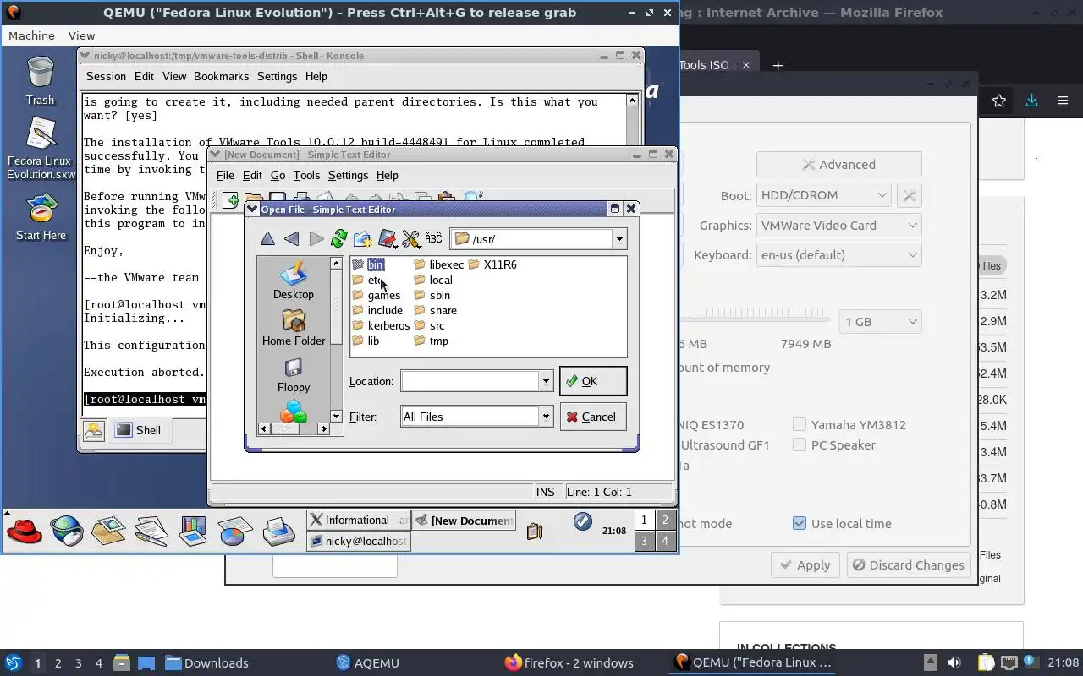Click the new session icon in Konsole
The height and width of the screenshot is (676, 1083).
[94, 430]
